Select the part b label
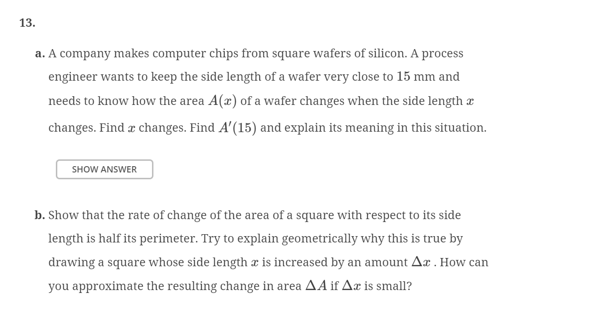This screenshot has width=589, height=309. point(39,215)
